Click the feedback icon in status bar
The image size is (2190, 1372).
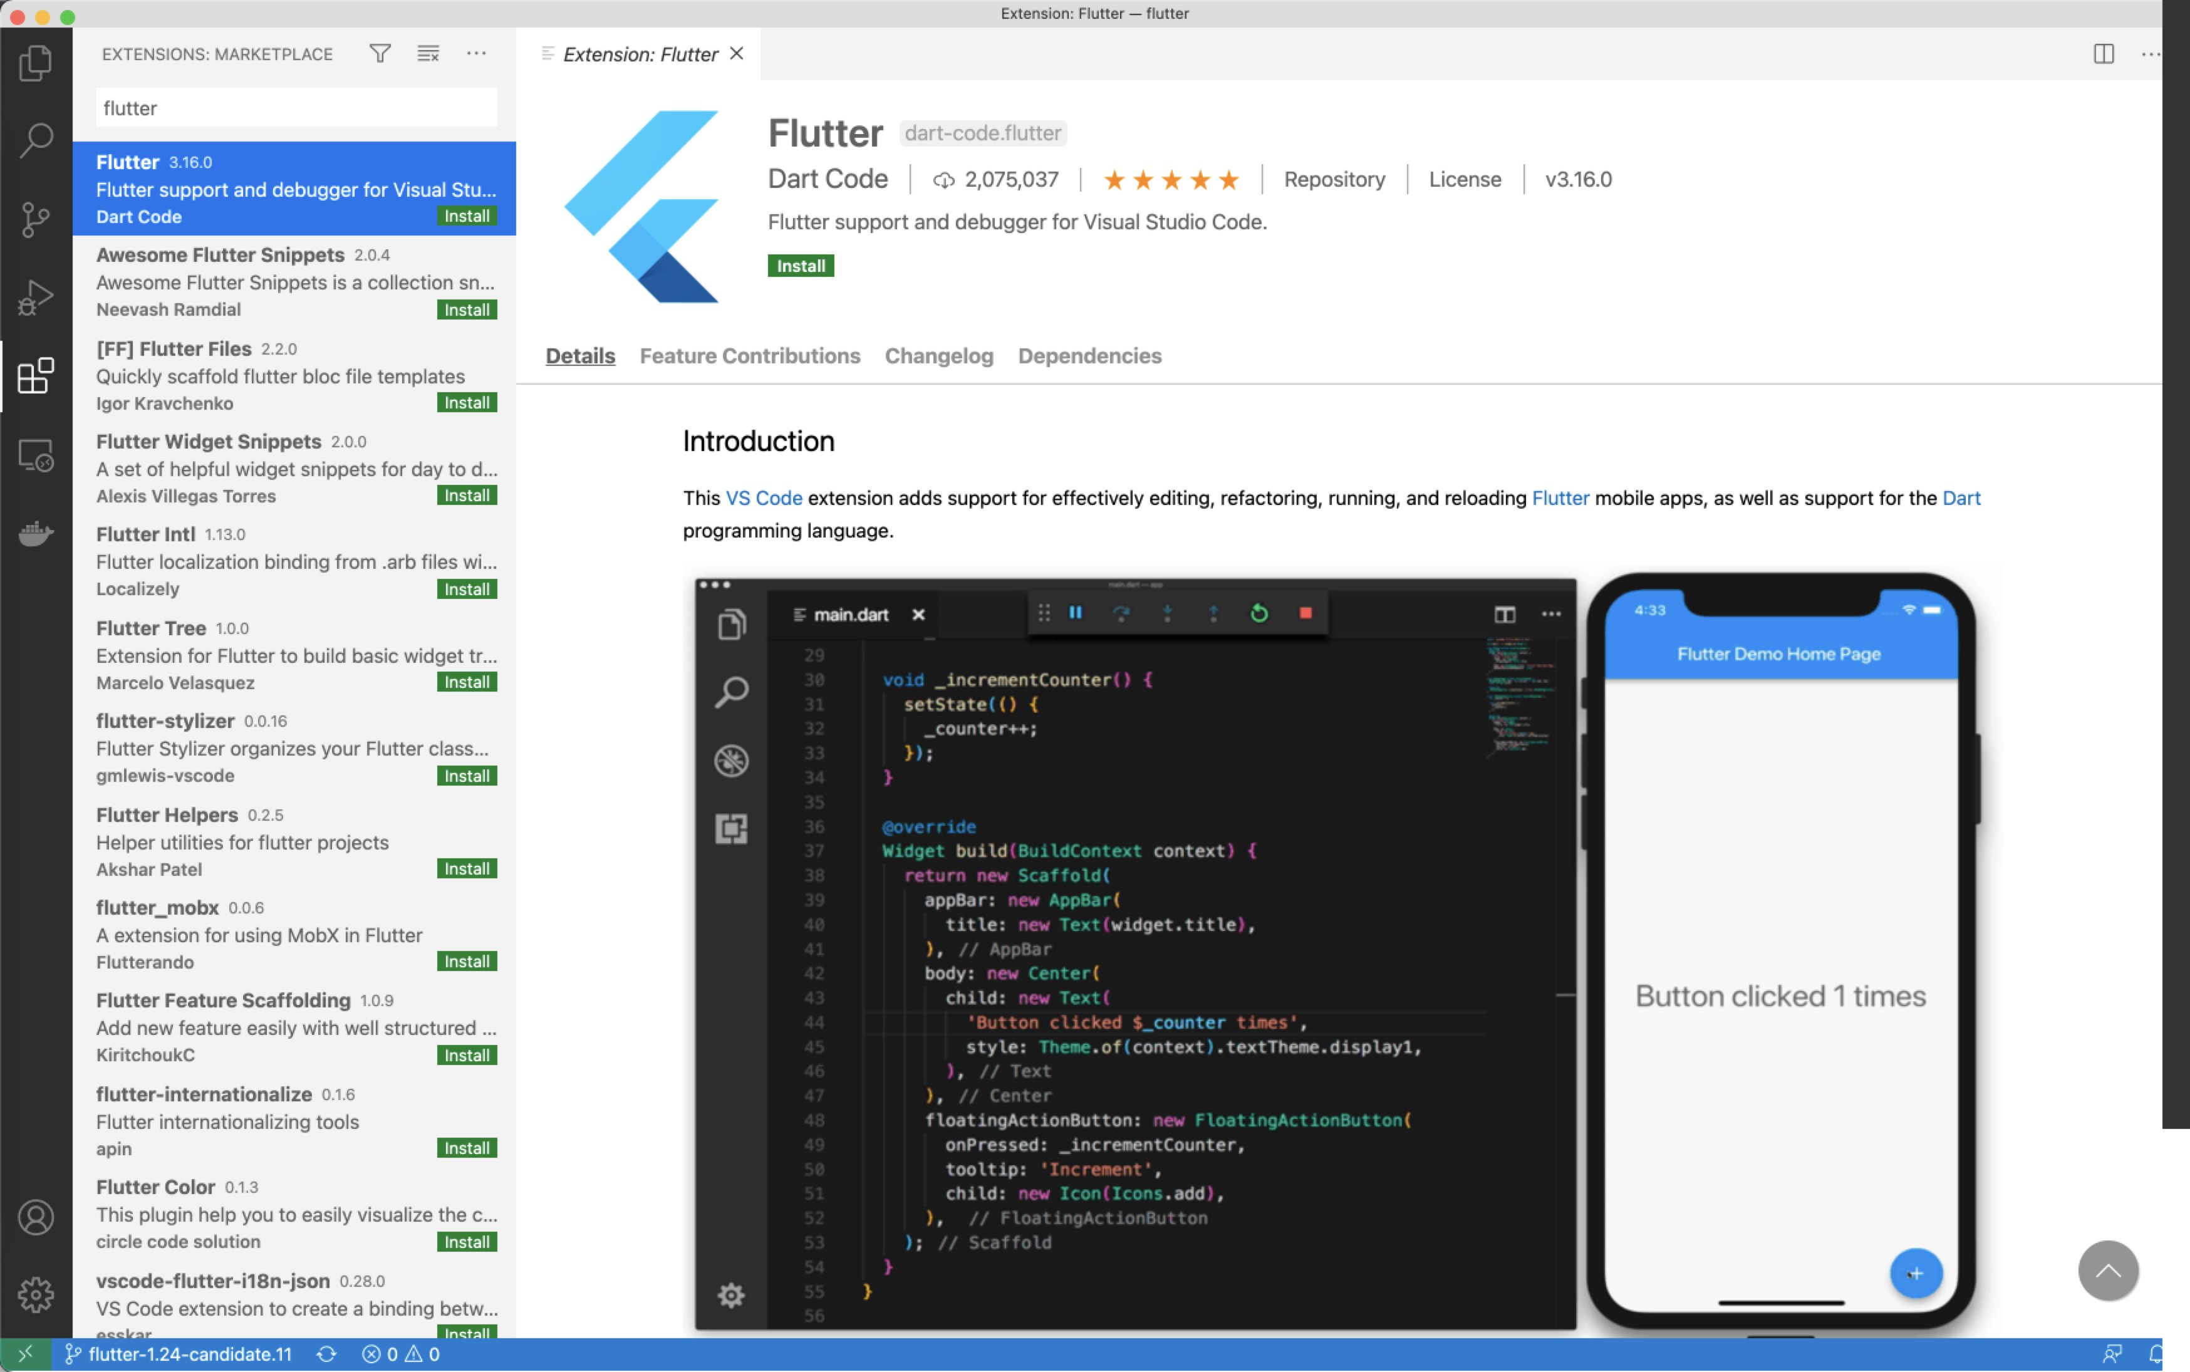click(x=2113, y=1354)
